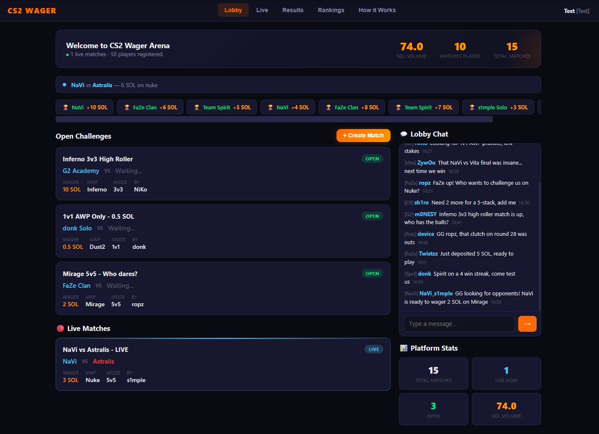
Task: Click trophy icon on NaVi +10 SOL chip
Action: (x=65, y=107)
